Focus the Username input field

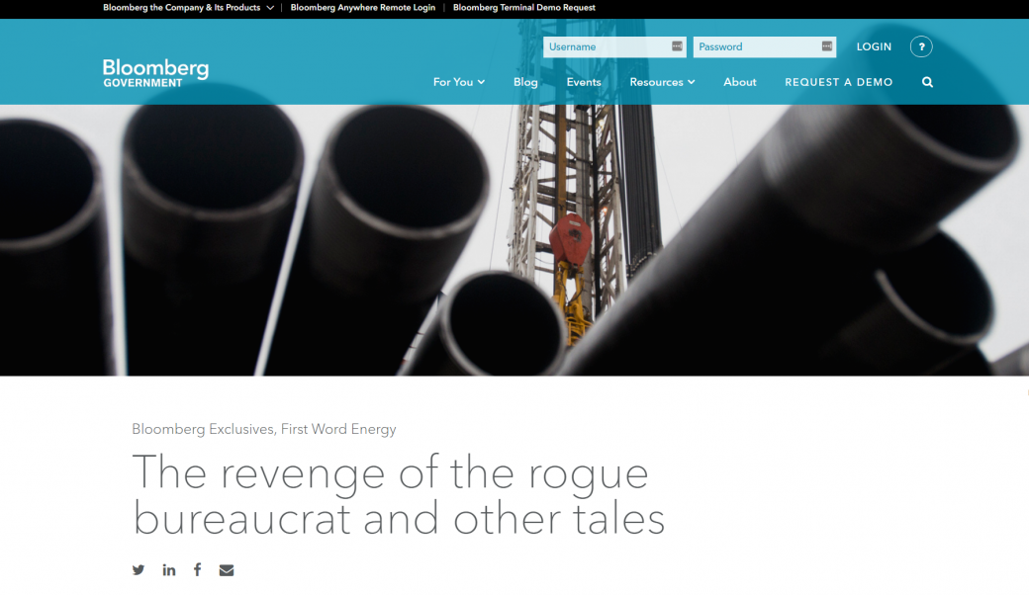(x=606, y=46)
